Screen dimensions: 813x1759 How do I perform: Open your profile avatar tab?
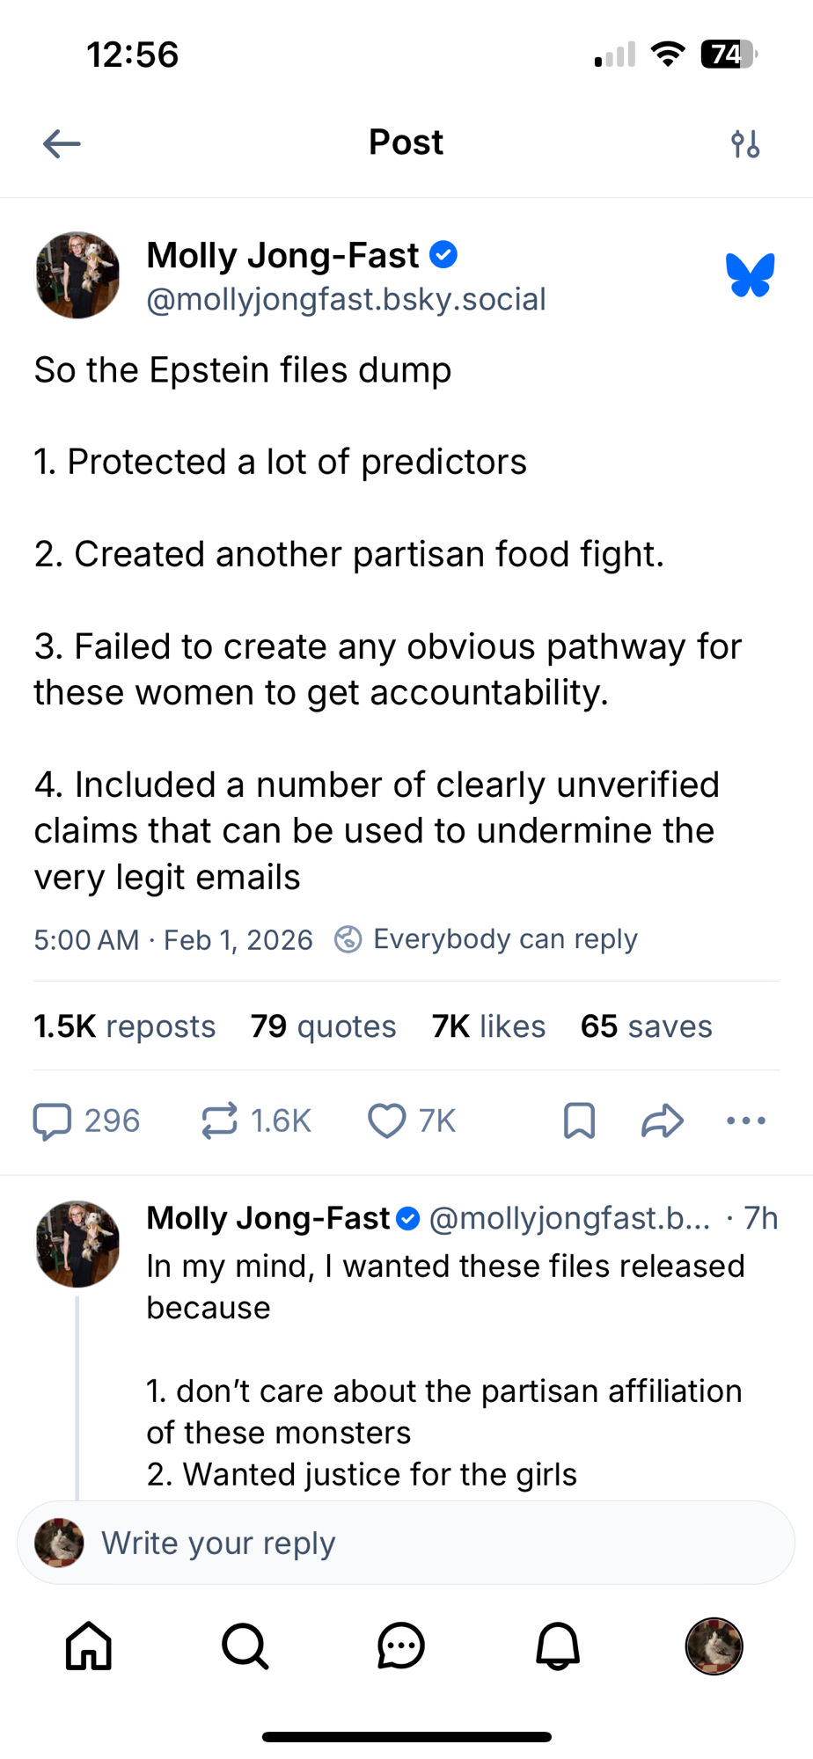tap(714, 1646)
